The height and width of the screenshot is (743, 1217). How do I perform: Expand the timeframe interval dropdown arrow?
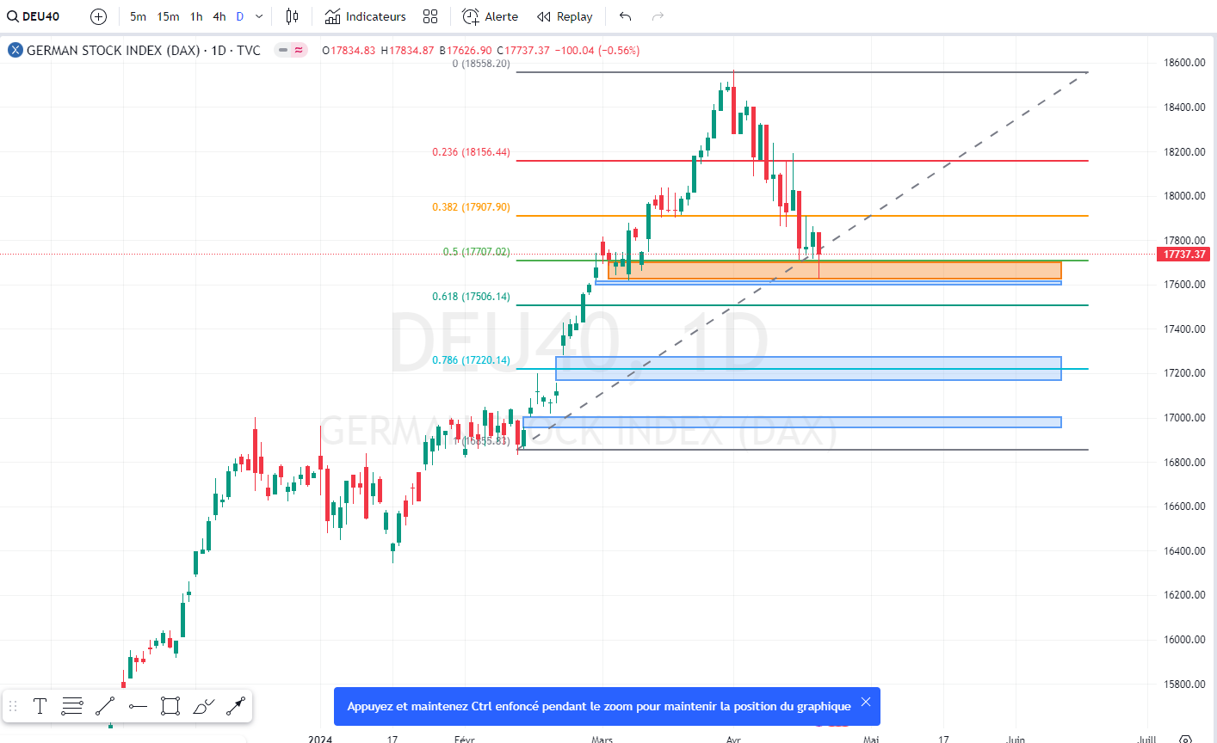coord(259,16)
